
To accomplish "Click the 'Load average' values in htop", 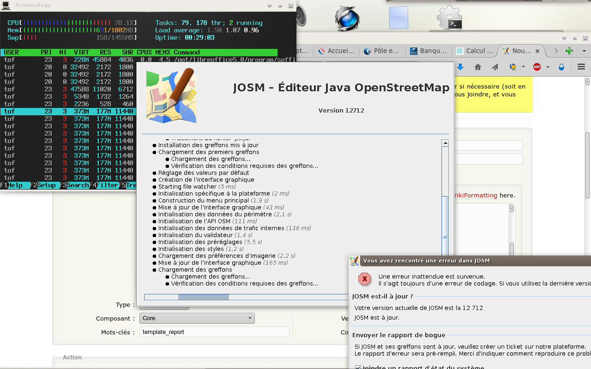I will point(233,30).
